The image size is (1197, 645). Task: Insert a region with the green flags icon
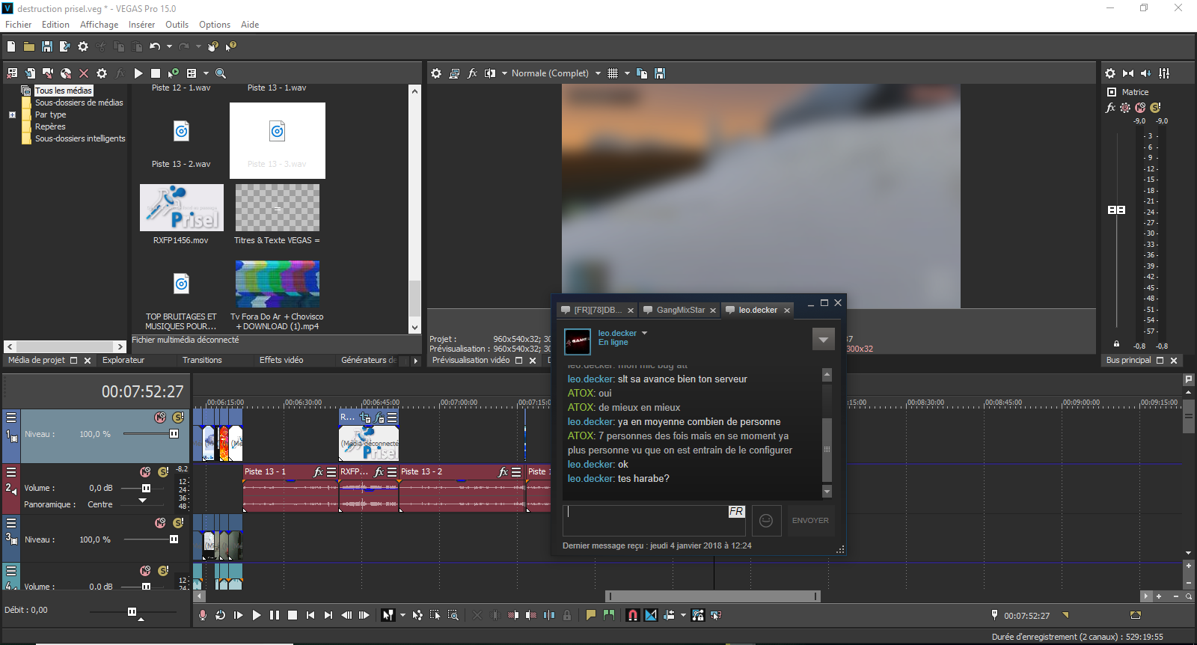(x=609, y=615)
